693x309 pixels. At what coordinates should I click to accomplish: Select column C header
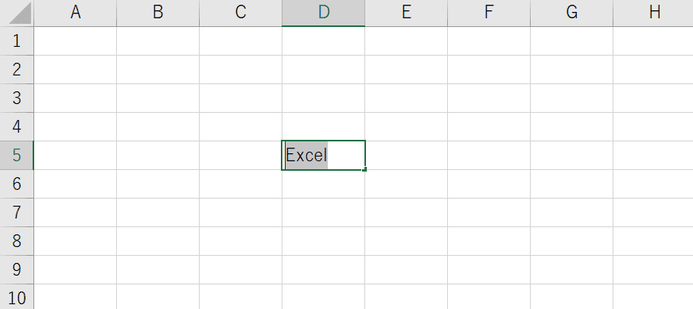click(240, 13)
